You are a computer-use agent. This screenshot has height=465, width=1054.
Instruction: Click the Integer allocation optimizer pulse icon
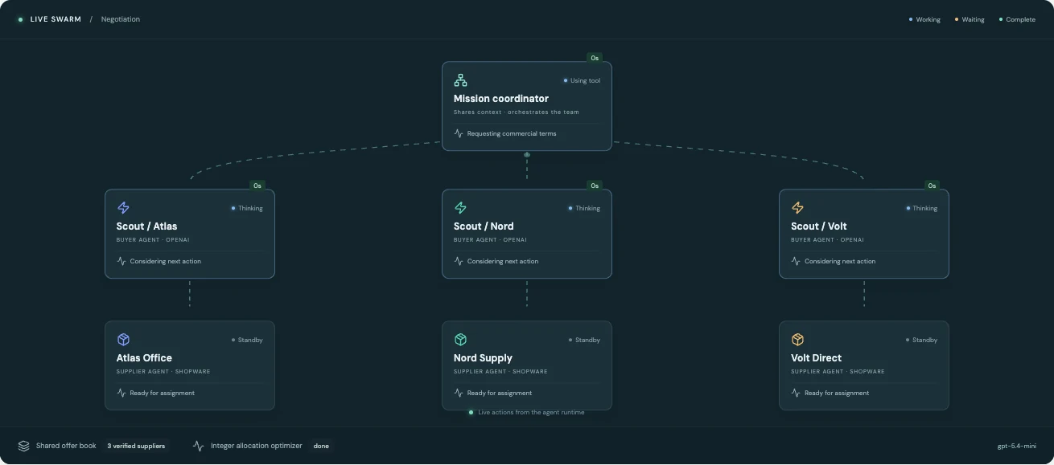[199, 446]
